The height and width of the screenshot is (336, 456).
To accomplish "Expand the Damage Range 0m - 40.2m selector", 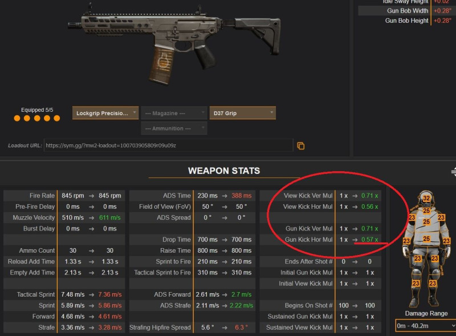I will 426,326.
